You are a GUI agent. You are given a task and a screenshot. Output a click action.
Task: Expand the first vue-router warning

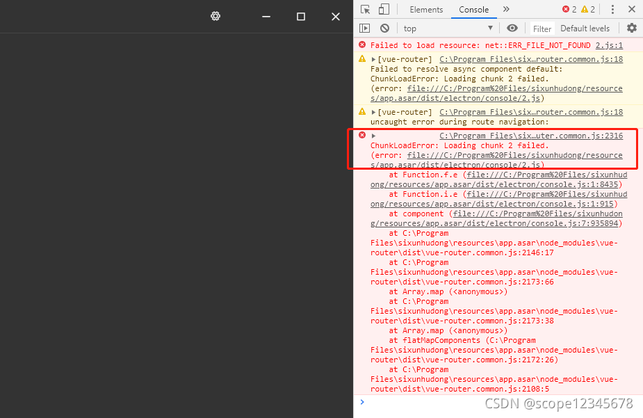pos(373,60)
